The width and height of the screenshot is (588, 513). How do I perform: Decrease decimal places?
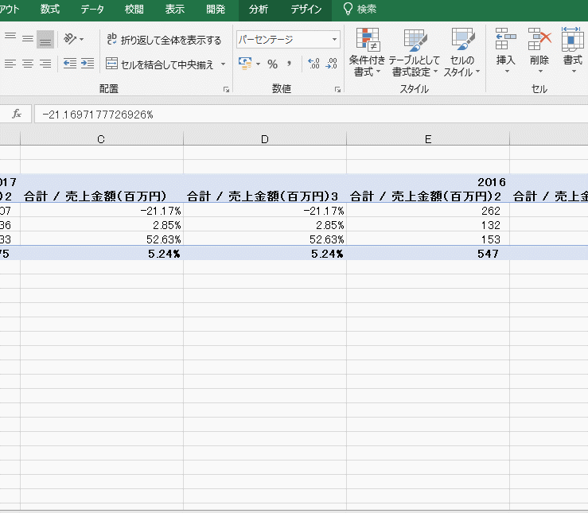[332, 64]
